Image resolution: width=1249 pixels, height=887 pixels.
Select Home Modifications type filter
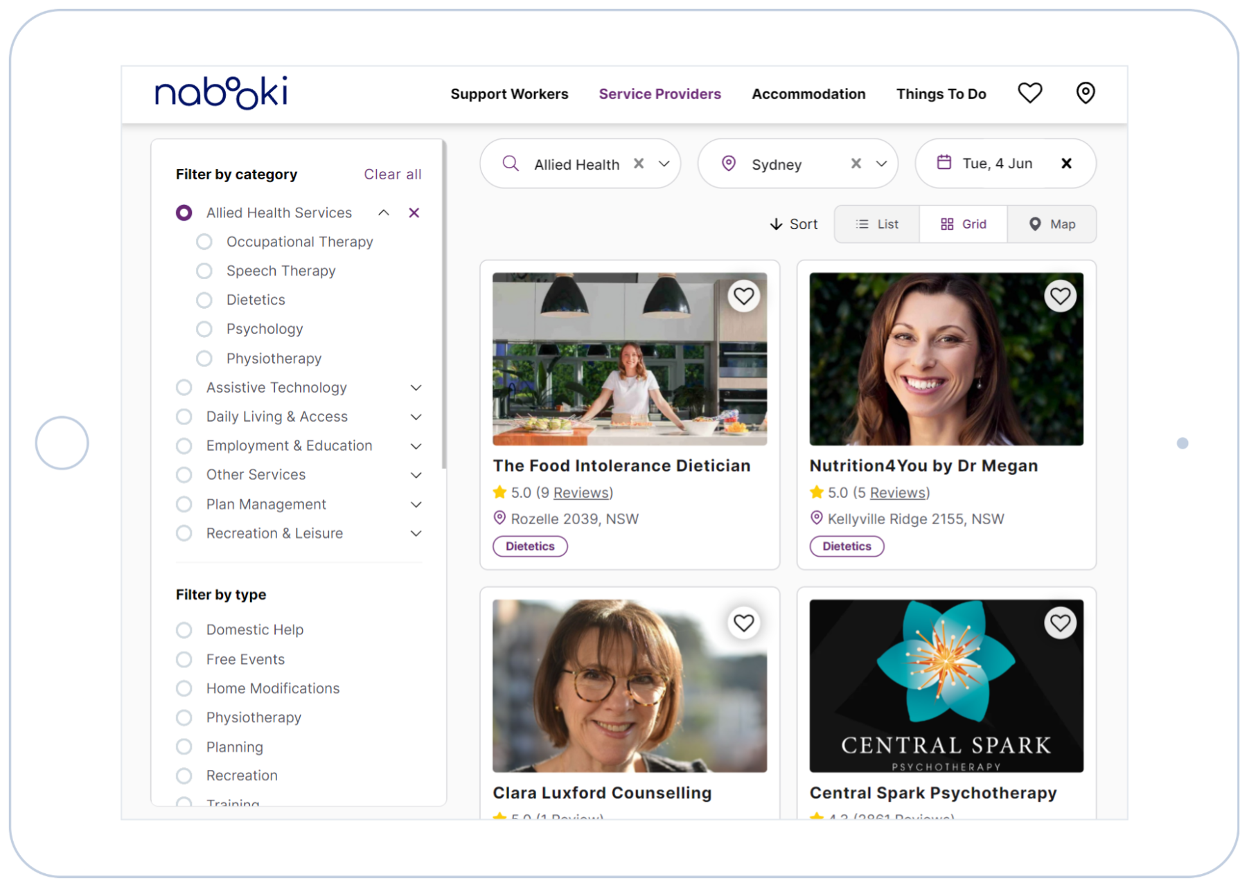pos(184,688)
